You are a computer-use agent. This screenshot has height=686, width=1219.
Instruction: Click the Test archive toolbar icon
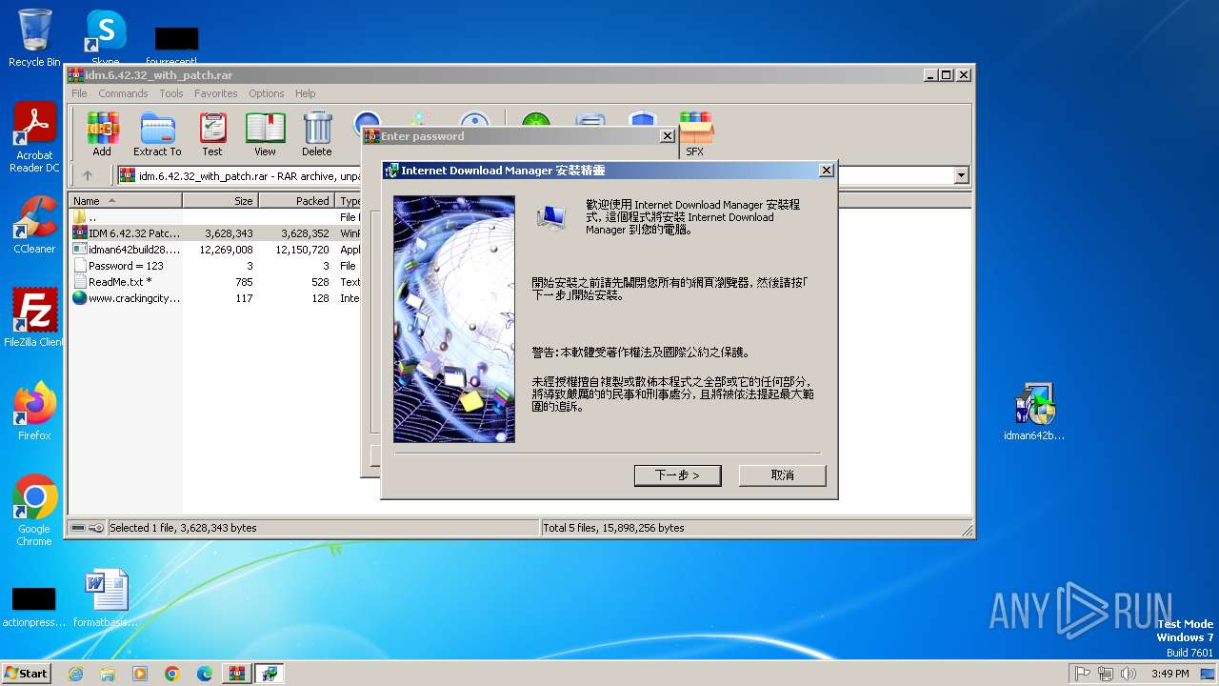pyautogui.click(x=212, y=133)
